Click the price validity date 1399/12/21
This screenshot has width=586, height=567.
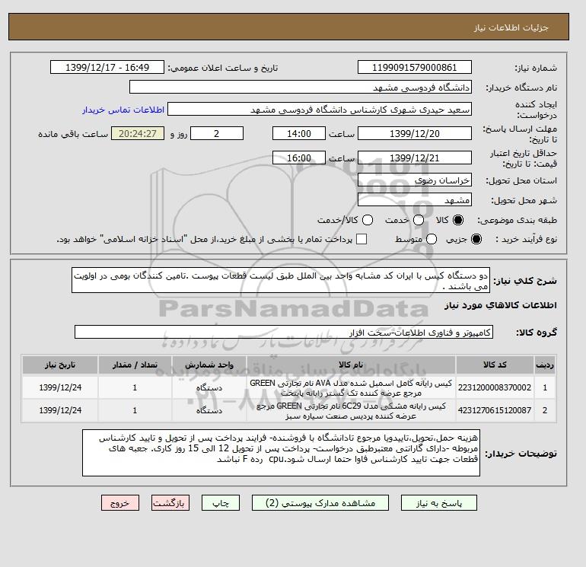[x=415, y=158]
